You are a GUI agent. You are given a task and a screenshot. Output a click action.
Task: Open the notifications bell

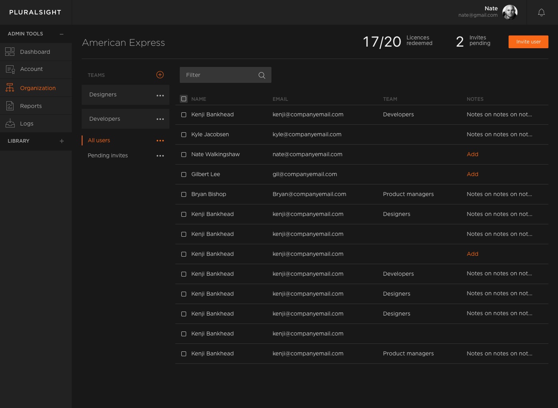[541, 12]
